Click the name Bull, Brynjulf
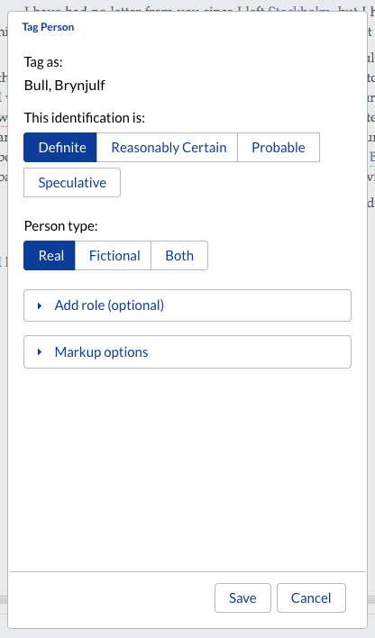This screenshot has width=375, height=638. coord(65,86)
